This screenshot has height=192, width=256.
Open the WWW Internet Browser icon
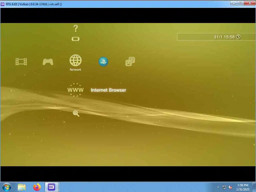pyautogui.click(x=75, y=90)
